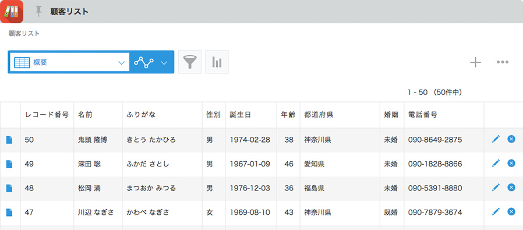Expand the graph view dropdown arrow
The height and width of the screenshot is (230, 523).
[164, 63]
